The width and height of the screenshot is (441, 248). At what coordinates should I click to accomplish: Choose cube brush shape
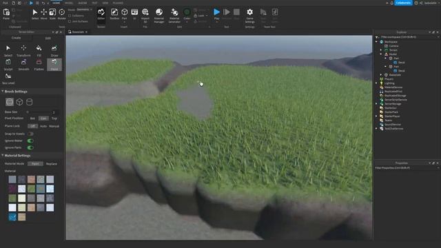click(19, 102)
